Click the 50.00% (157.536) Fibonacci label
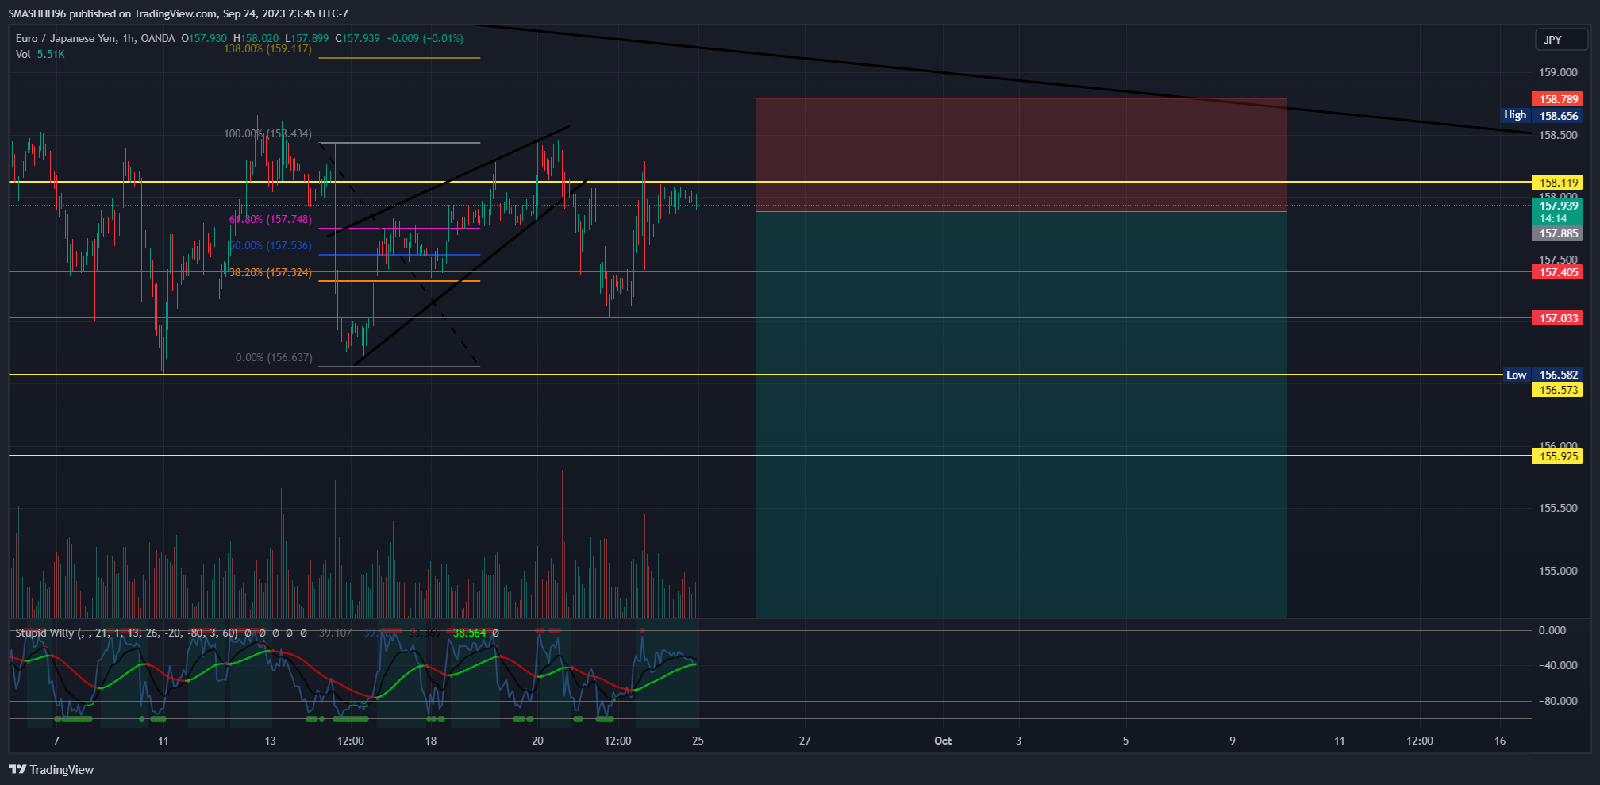This screenshot has height=785, width=1600. 270,245
